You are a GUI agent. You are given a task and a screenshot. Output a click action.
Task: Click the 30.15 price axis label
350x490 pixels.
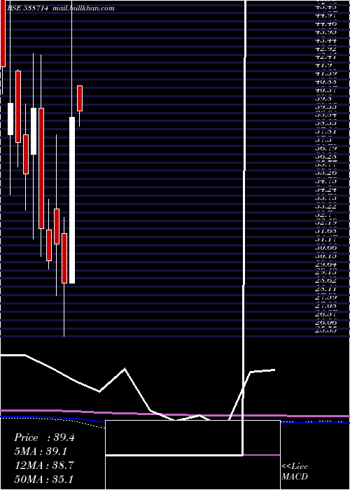tap(326, 256)
